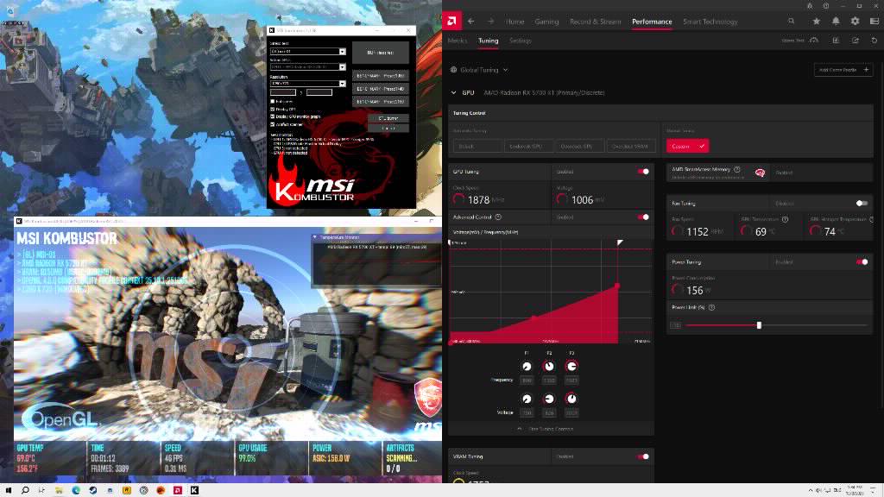The height and width of the screenshot is (497, 884).
Task: Open settings gear in Radeon Software
Action: point(855,22)
